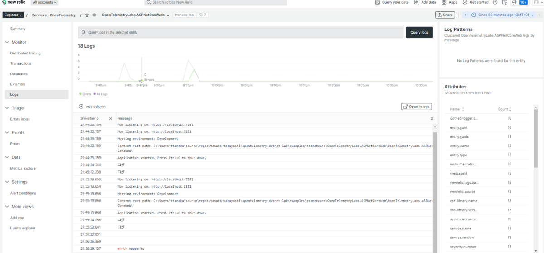Open the 'error happened' log row
544x253 pixels.
click(253, 248)
